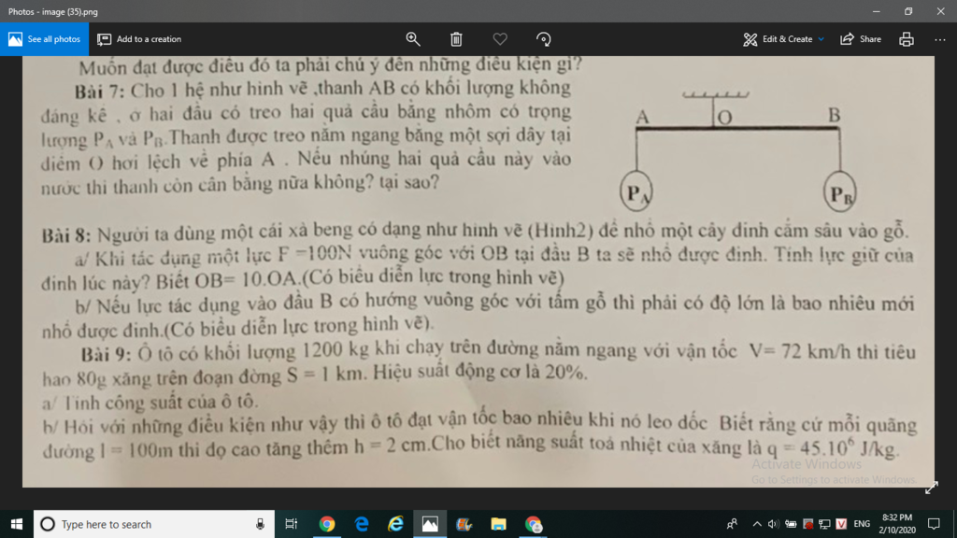Print the photo with the printer icon
This screenshot has height=538, width=957.
(x=907, y=39)
